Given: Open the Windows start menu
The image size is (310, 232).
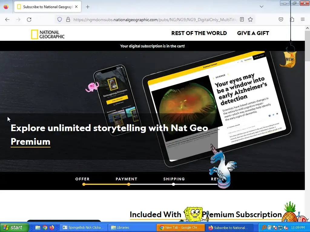Looking at the screenshot, I should 14,227.
